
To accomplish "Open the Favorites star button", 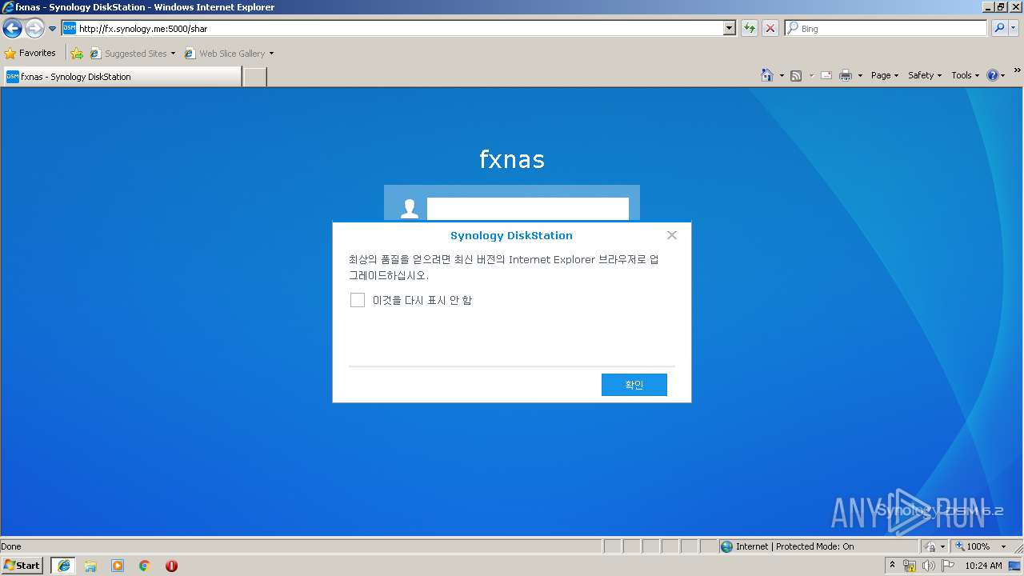I will coord(30,53).
